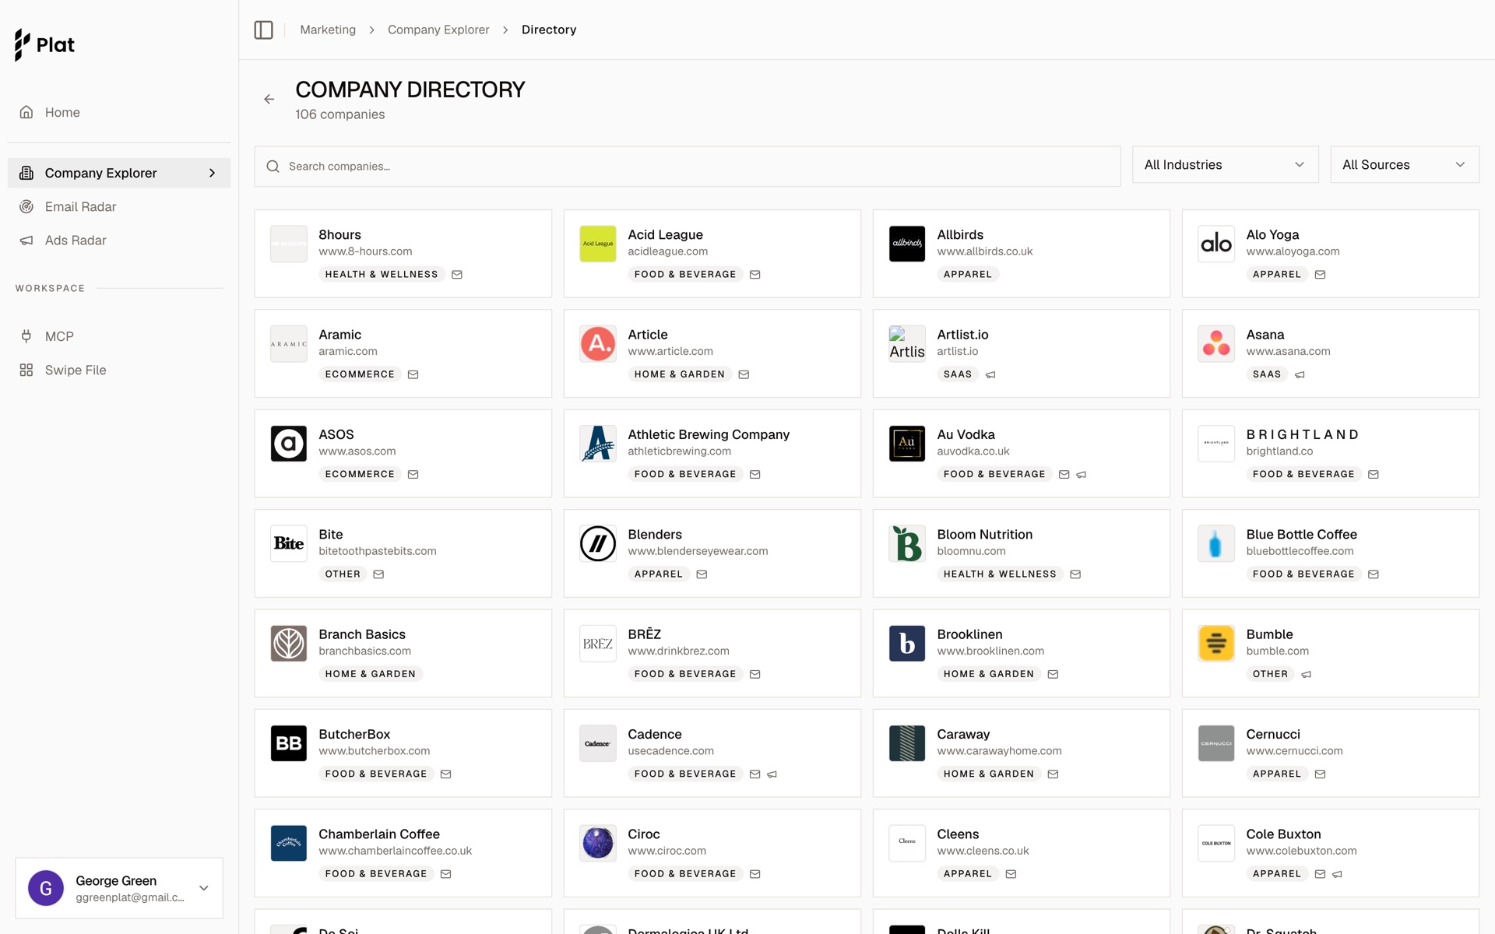This screenshot has width=1495, height=934.
Task: Click the www.drinkbrez.com URL text
Action: pyautogui.click(x=678, y=651)
